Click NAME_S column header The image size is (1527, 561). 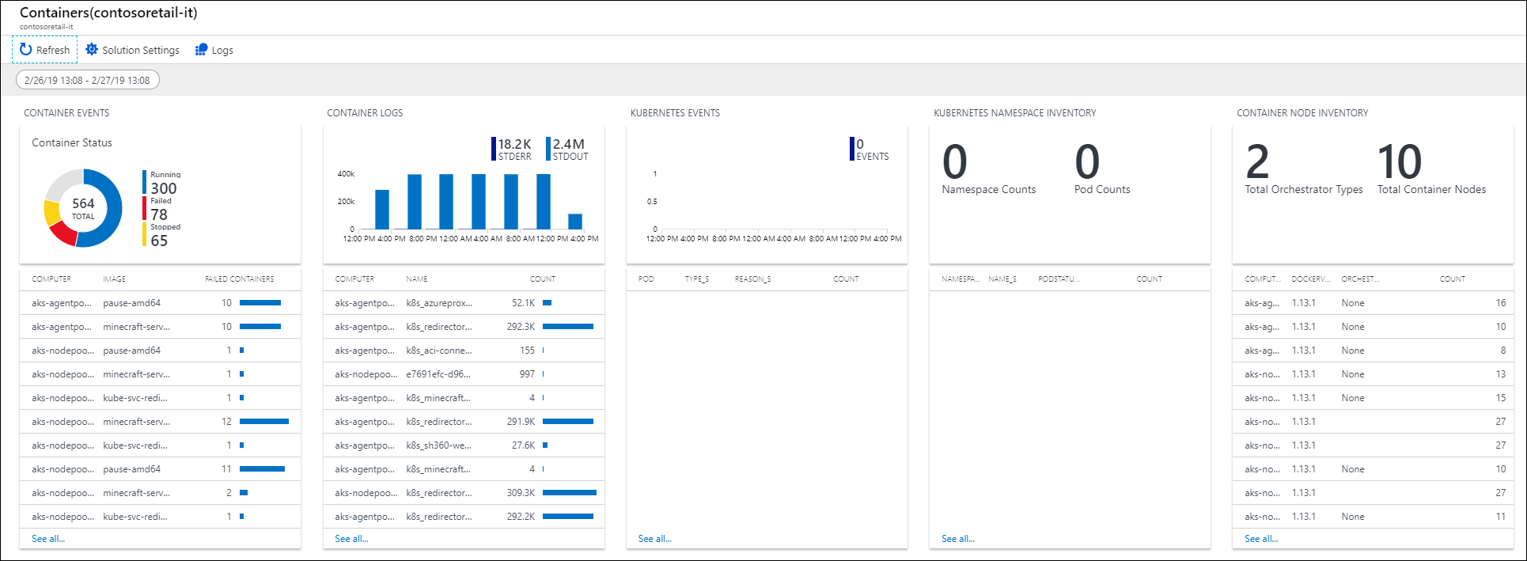tap(1002, 279)
